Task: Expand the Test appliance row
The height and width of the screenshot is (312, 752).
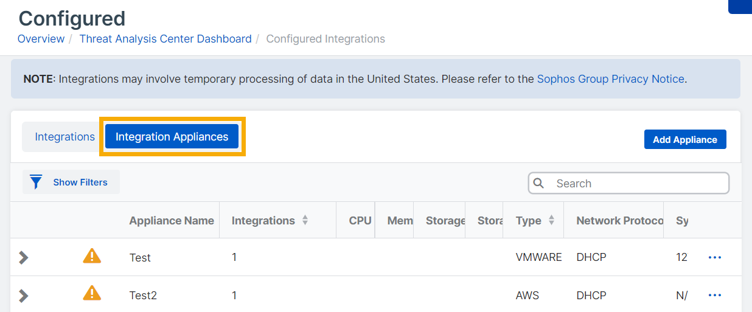Action: point(24,257)
